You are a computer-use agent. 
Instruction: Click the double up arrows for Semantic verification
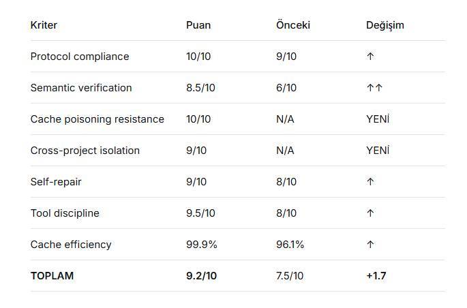pos(374,87)
